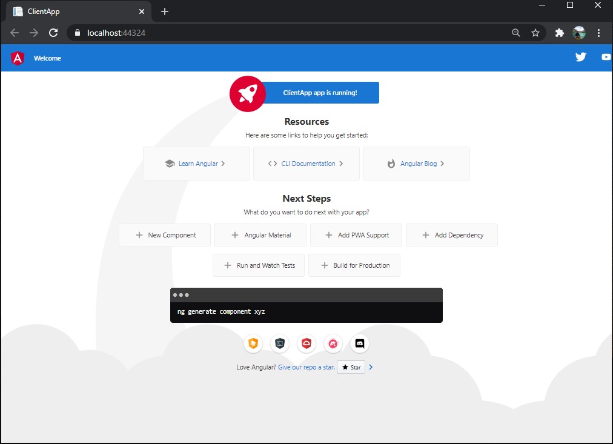The height and width of the screenshot is (444, 613).
Task: Open the CLI Documentation card
Action: click(306, 164)
